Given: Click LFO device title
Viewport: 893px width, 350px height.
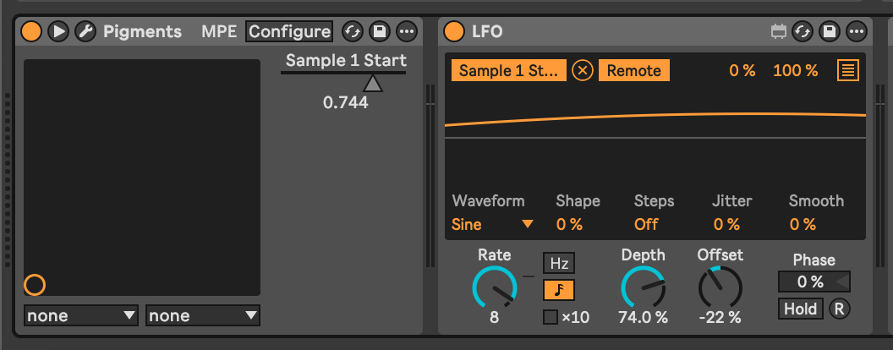Looking at the screenshot, I should point(487,32).
